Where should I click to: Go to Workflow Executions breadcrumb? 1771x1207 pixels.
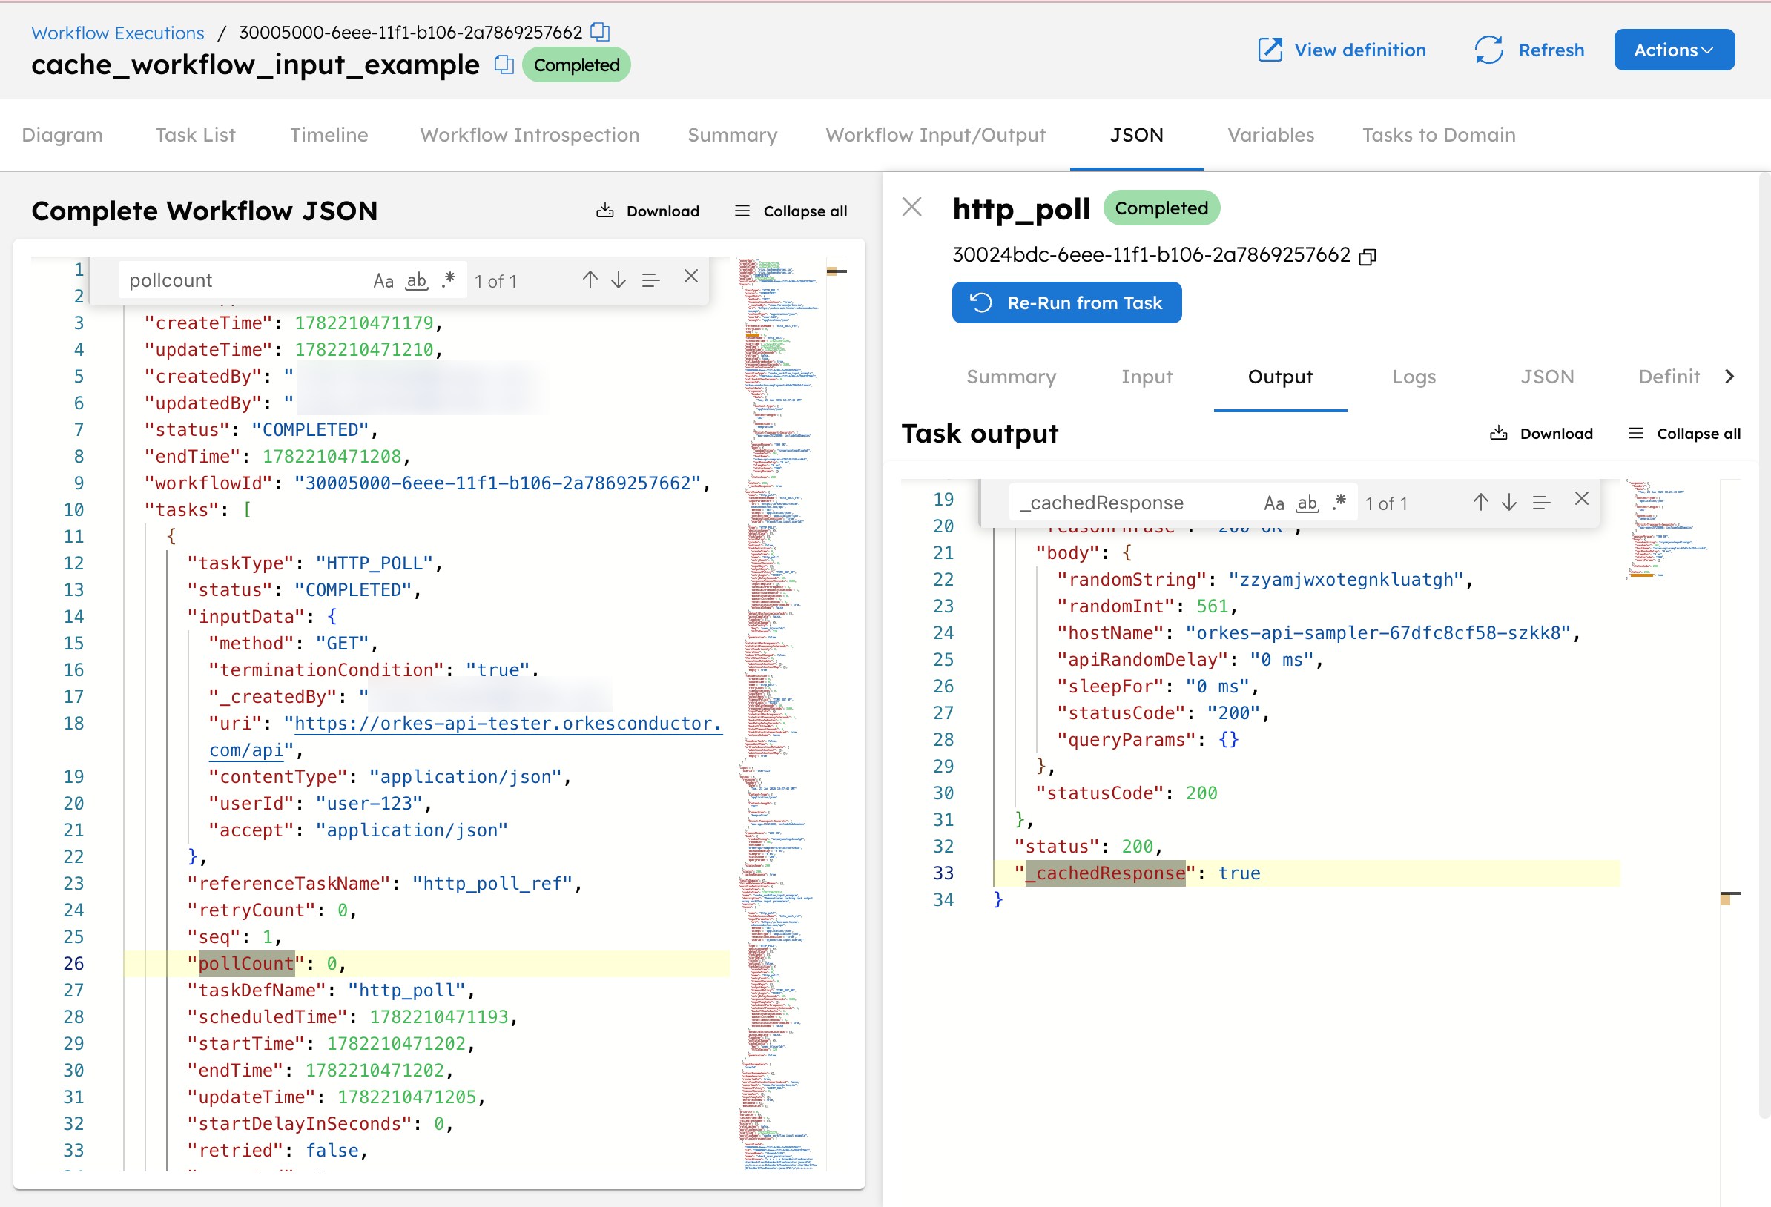click(x=118, y=33)
